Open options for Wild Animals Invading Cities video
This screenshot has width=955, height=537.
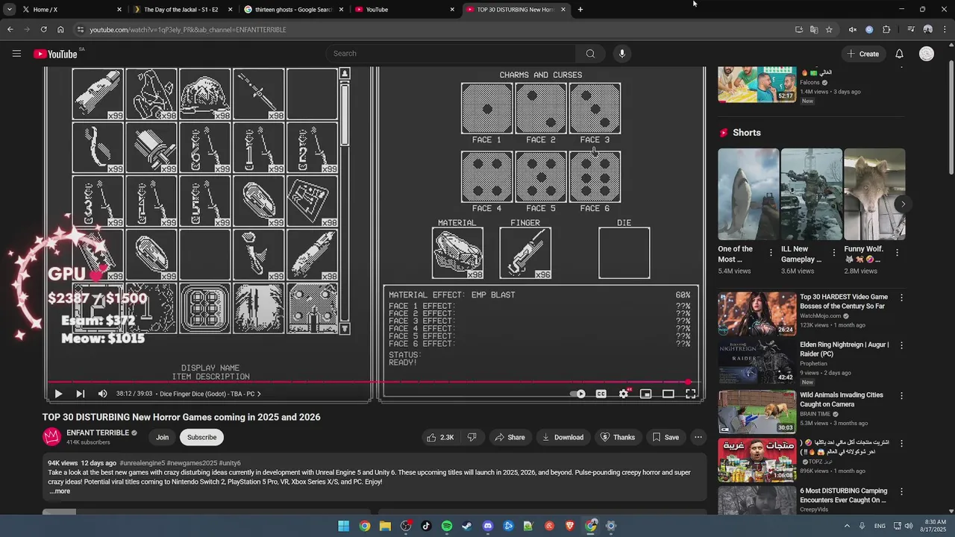click(x=901, y=396)
